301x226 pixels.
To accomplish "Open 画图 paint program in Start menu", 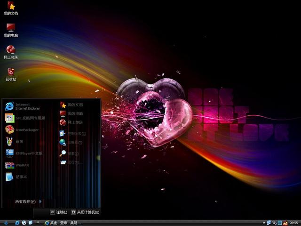I will point(14,142).
